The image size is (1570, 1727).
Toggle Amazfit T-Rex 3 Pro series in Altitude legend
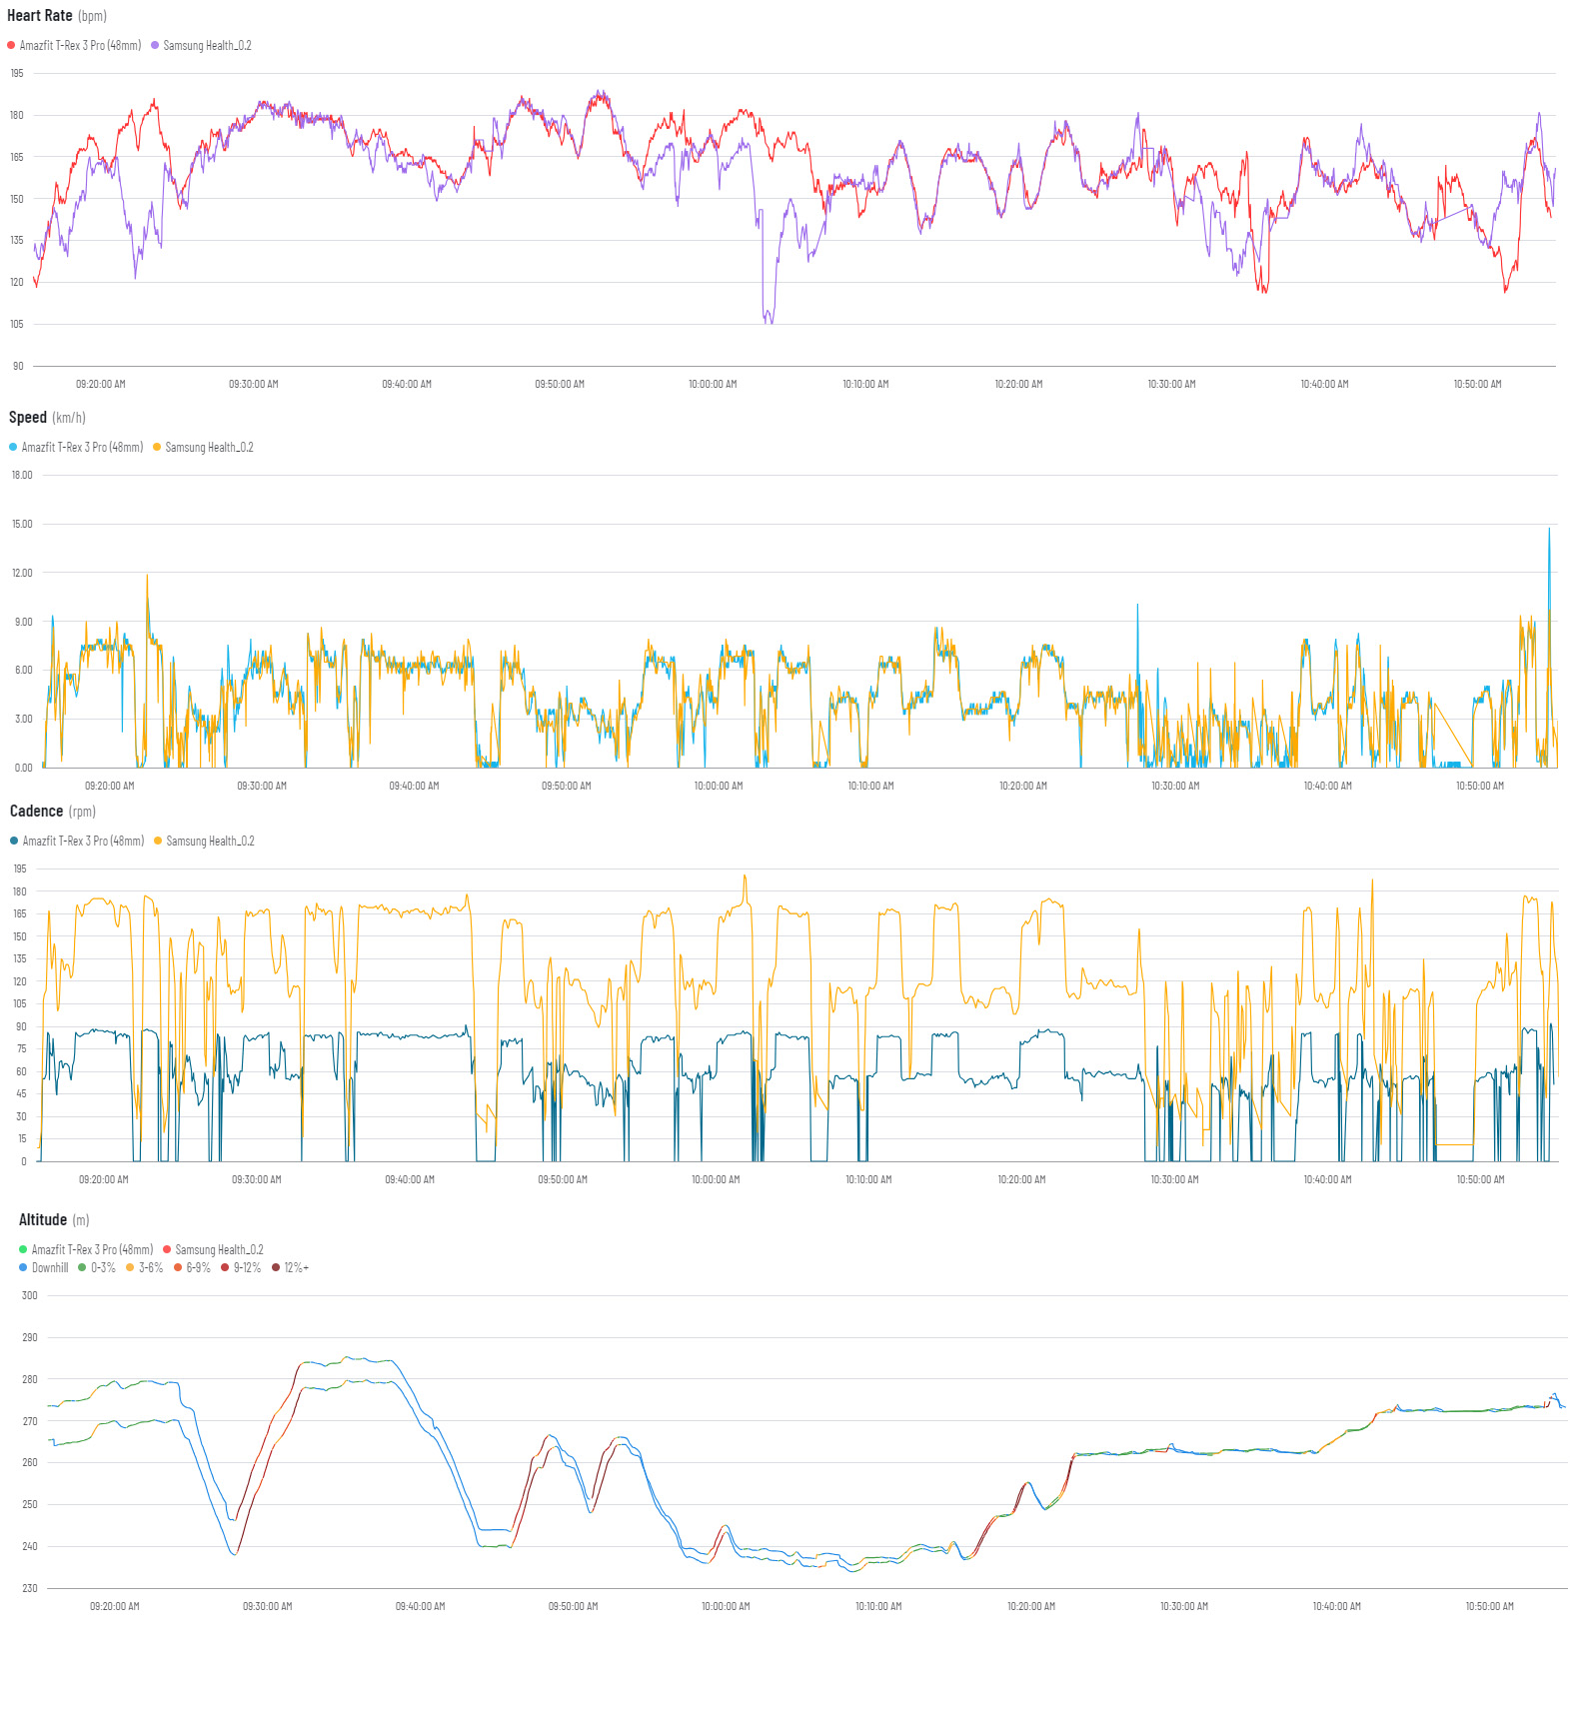tap(86, 1250)
